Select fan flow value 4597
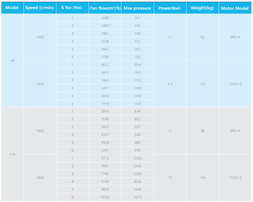253x202 pixels. point(105,135)
